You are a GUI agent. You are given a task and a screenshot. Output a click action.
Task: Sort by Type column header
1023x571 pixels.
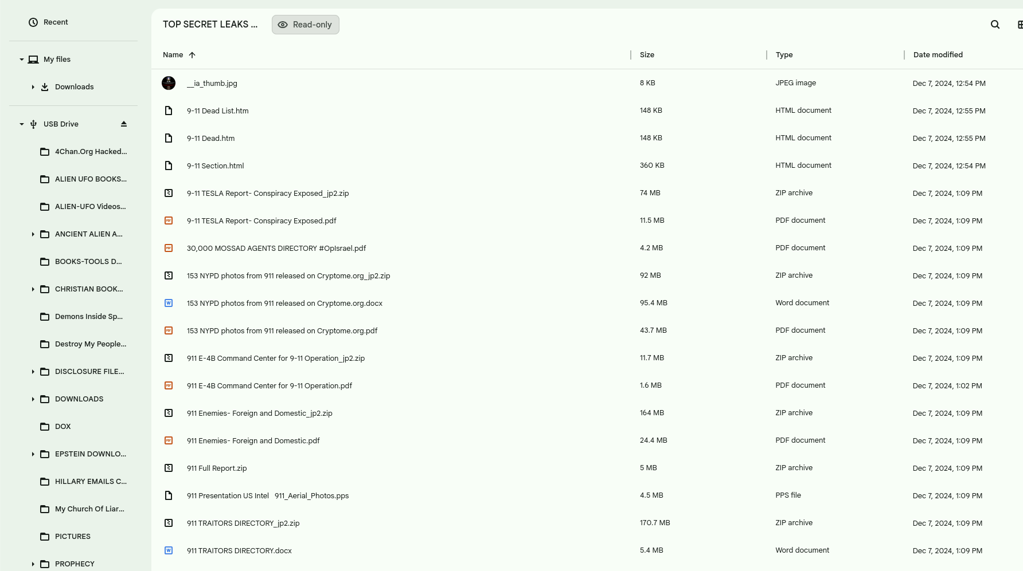click(x=784, y=55)
